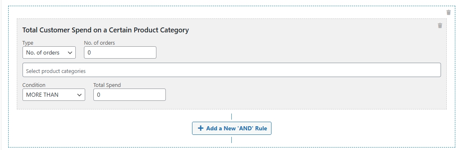
Task: Open the Type dropdown showing No. of orders
Action: [49, 52]
